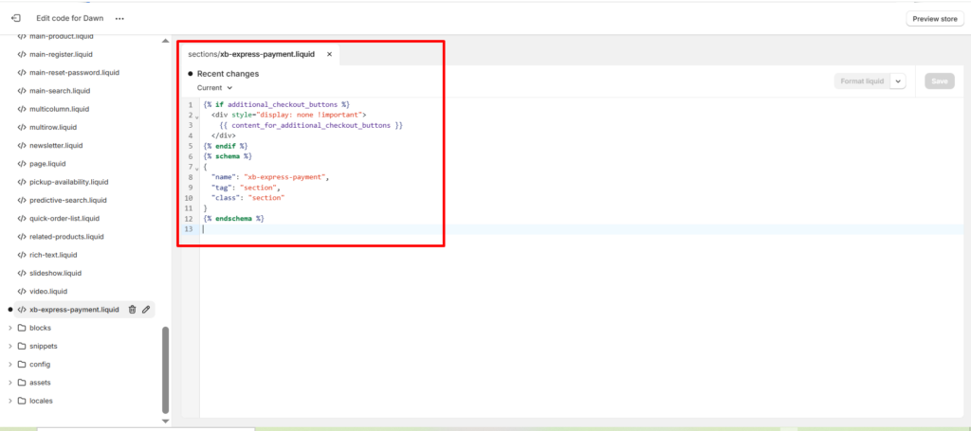Close the xb-express-payment.liquid tab
This screenshot has height=431, width=971.
pyautogui.click(x=329, y=55)
